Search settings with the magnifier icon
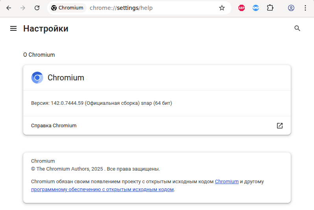Screen dimensions: 314x210 coord(297,28)
